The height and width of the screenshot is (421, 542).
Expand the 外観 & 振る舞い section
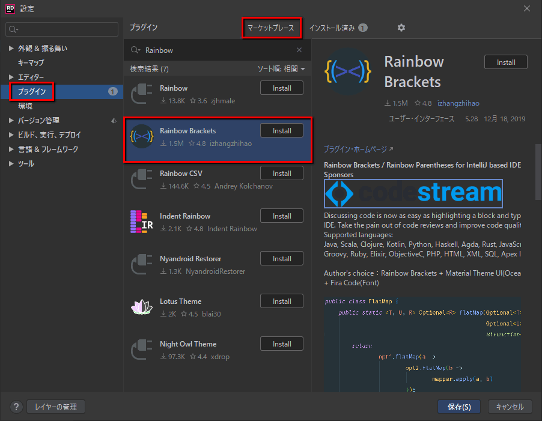click(11, 49)
